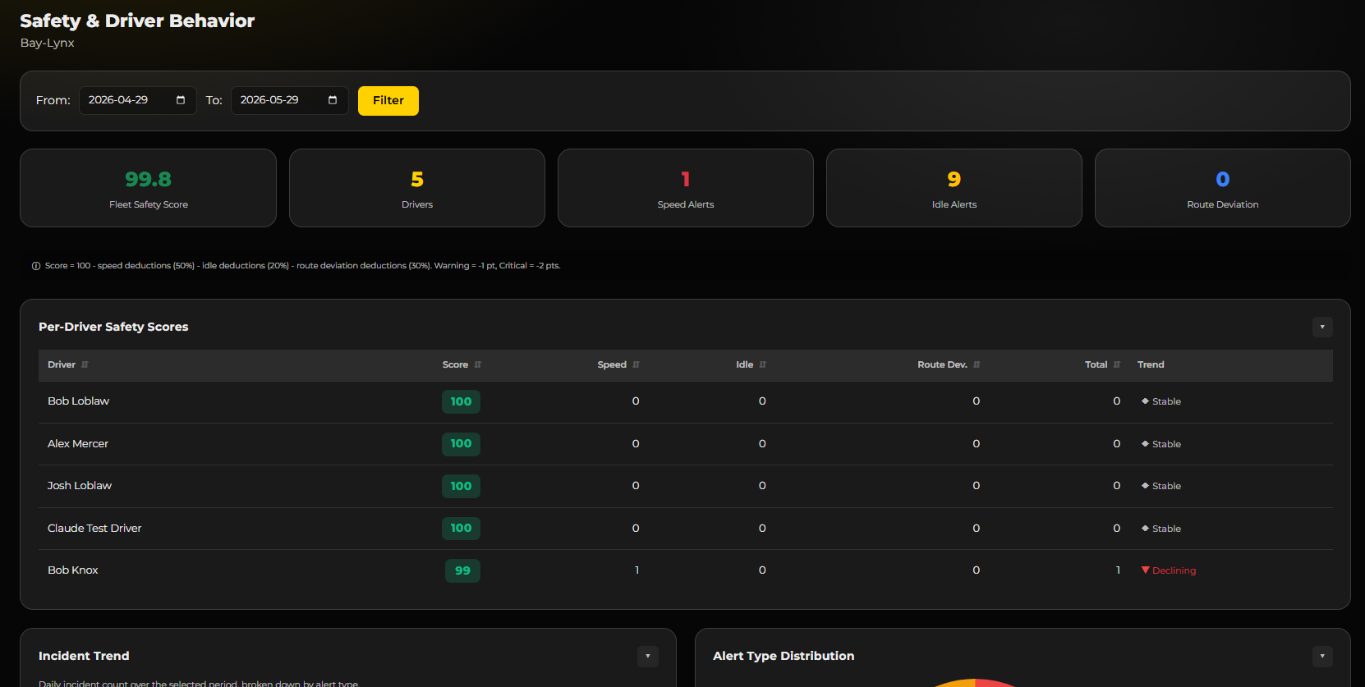Sort table by Score column icon
Screen dimensions: 1365x687
pos(478,364)
